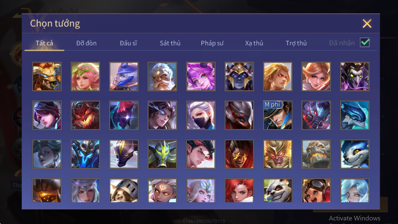Go to the Trợ thủ tab
This screenshot has height=224, width=398.
pos(296,43)
